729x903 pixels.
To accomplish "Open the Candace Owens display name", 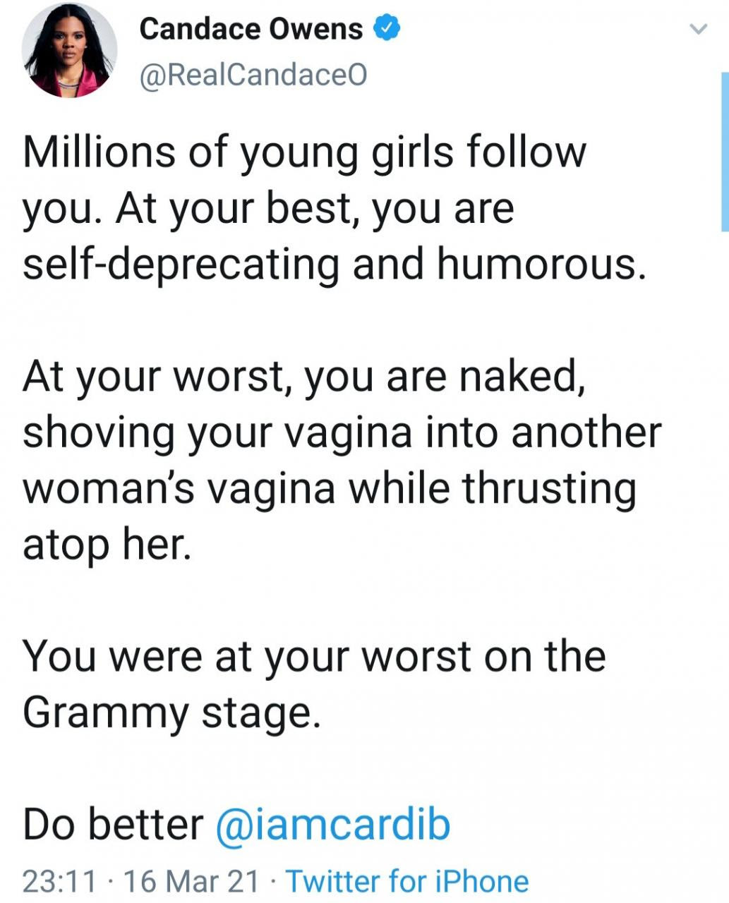I will [x=251, y=29].
